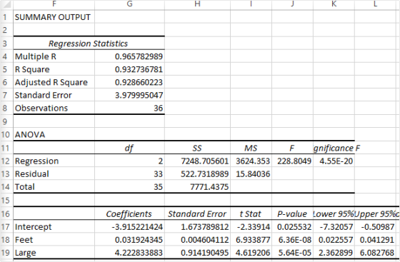Select the F value 228.8049
Image resolution: width=400 pixels, height=262 pixels.
(292, 161)
